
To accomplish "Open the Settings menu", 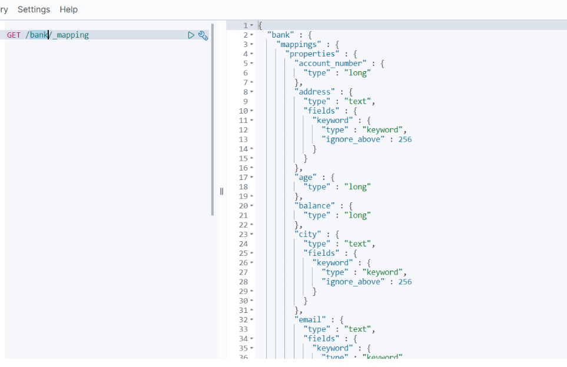I will (34, 9).
